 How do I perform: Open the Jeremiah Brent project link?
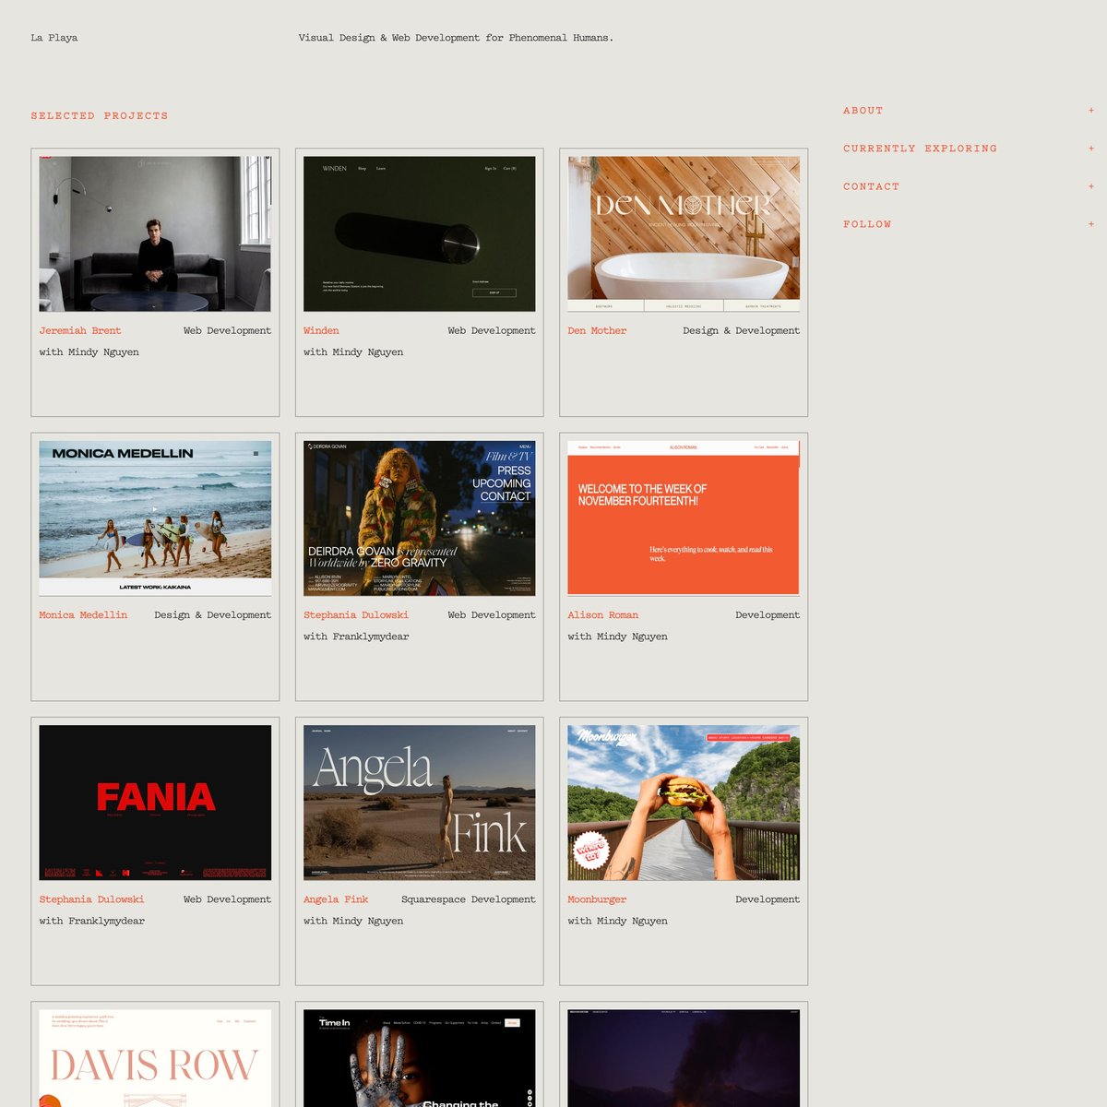[80, 330]
